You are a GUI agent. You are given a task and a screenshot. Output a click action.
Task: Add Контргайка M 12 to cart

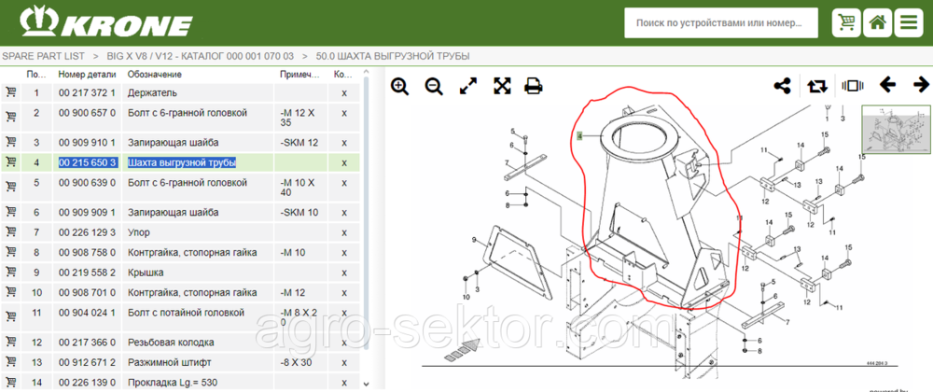(x=10, y=291)
